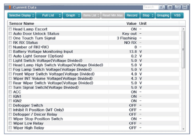
Task: Open the Items List dropdown
Action: [91, 16]
